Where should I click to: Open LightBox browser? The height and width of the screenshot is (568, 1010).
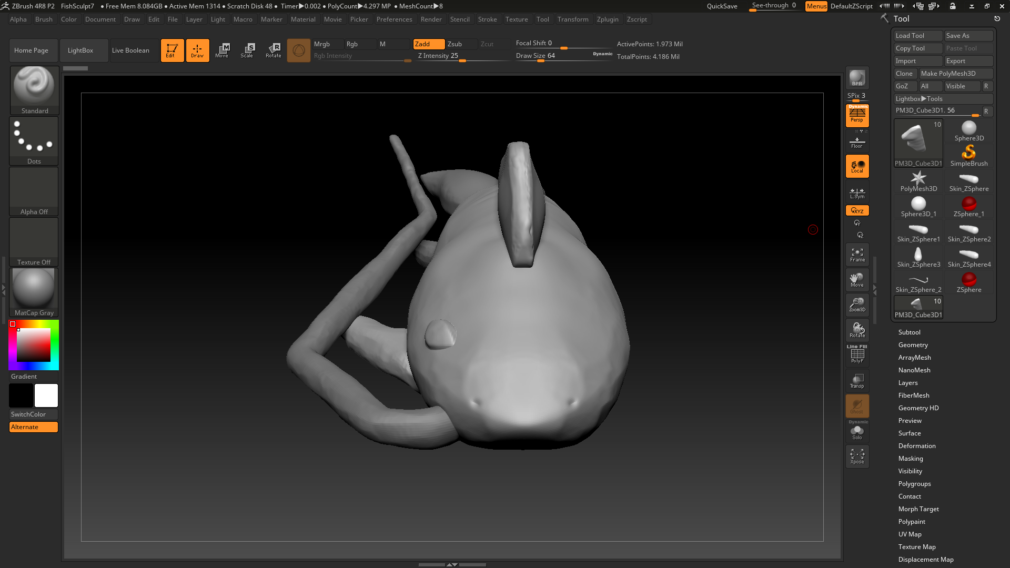pyautogui.click(x=84, y=50)
